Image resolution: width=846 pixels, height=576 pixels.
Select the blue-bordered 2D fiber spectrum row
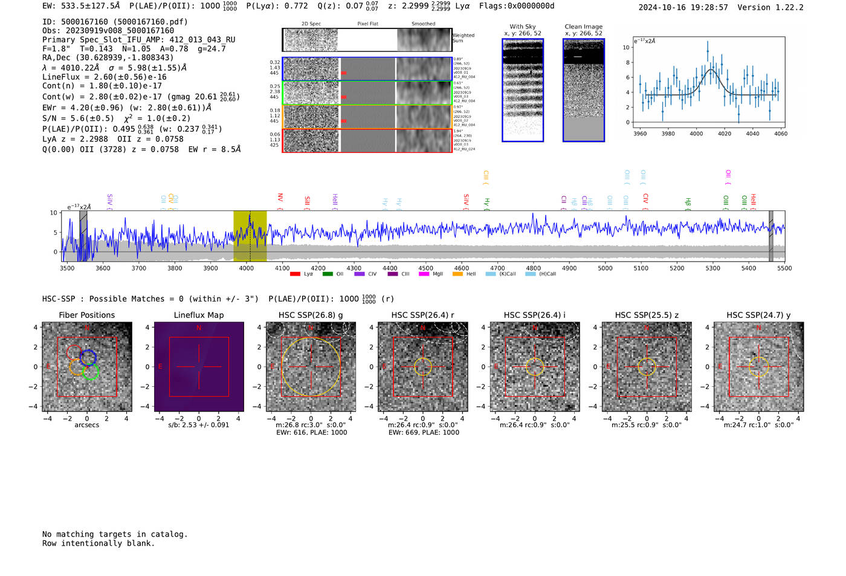pos(367,69)
